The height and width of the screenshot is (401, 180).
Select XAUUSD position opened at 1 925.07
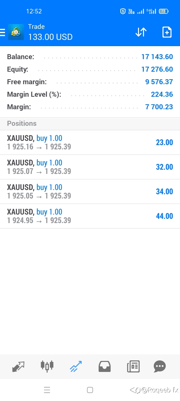coord(90,167)
